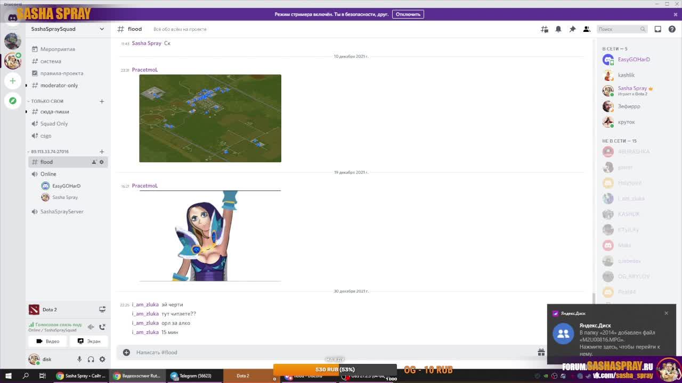The height and width of the screenshot is (383, 682).
Task: Deafen with the headphones icon
Action: coord(91,360)
